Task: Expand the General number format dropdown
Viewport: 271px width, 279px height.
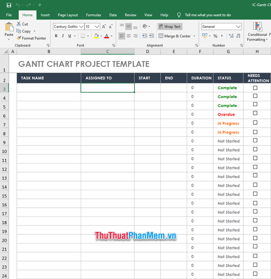Action: [238, 27]
